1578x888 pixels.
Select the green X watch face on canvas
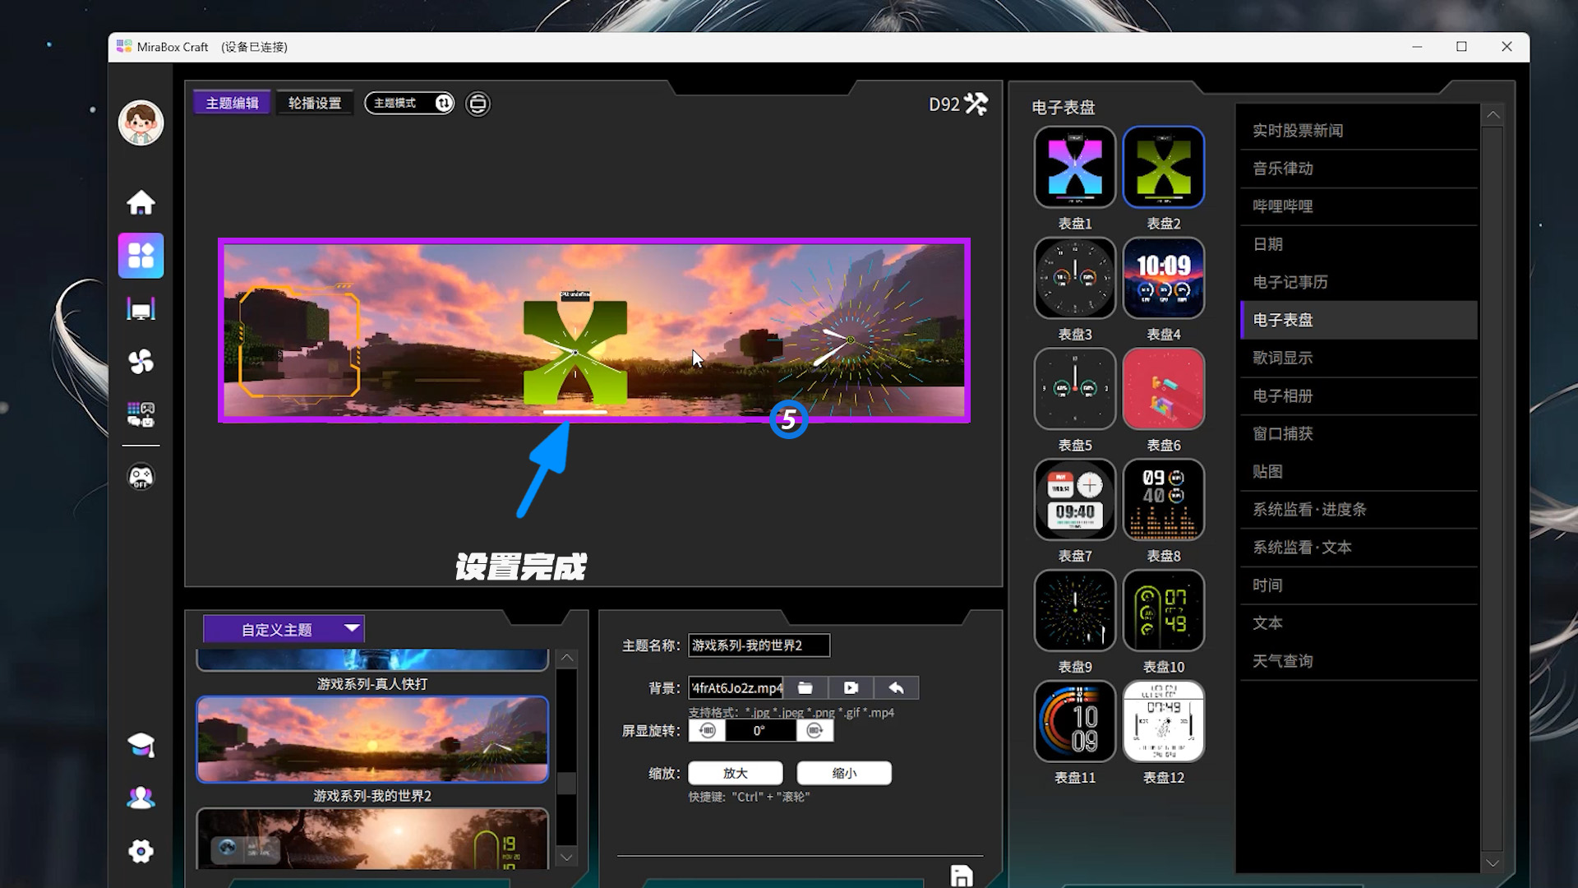coord(575,352)
